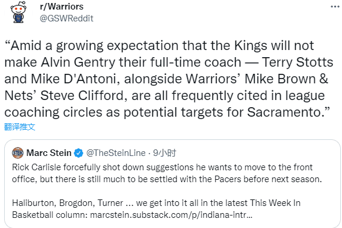Click the tweet line starting "Amid a growing expectation"
The image size is (342, 228).
pyautogui.click(x=159, y=46)
